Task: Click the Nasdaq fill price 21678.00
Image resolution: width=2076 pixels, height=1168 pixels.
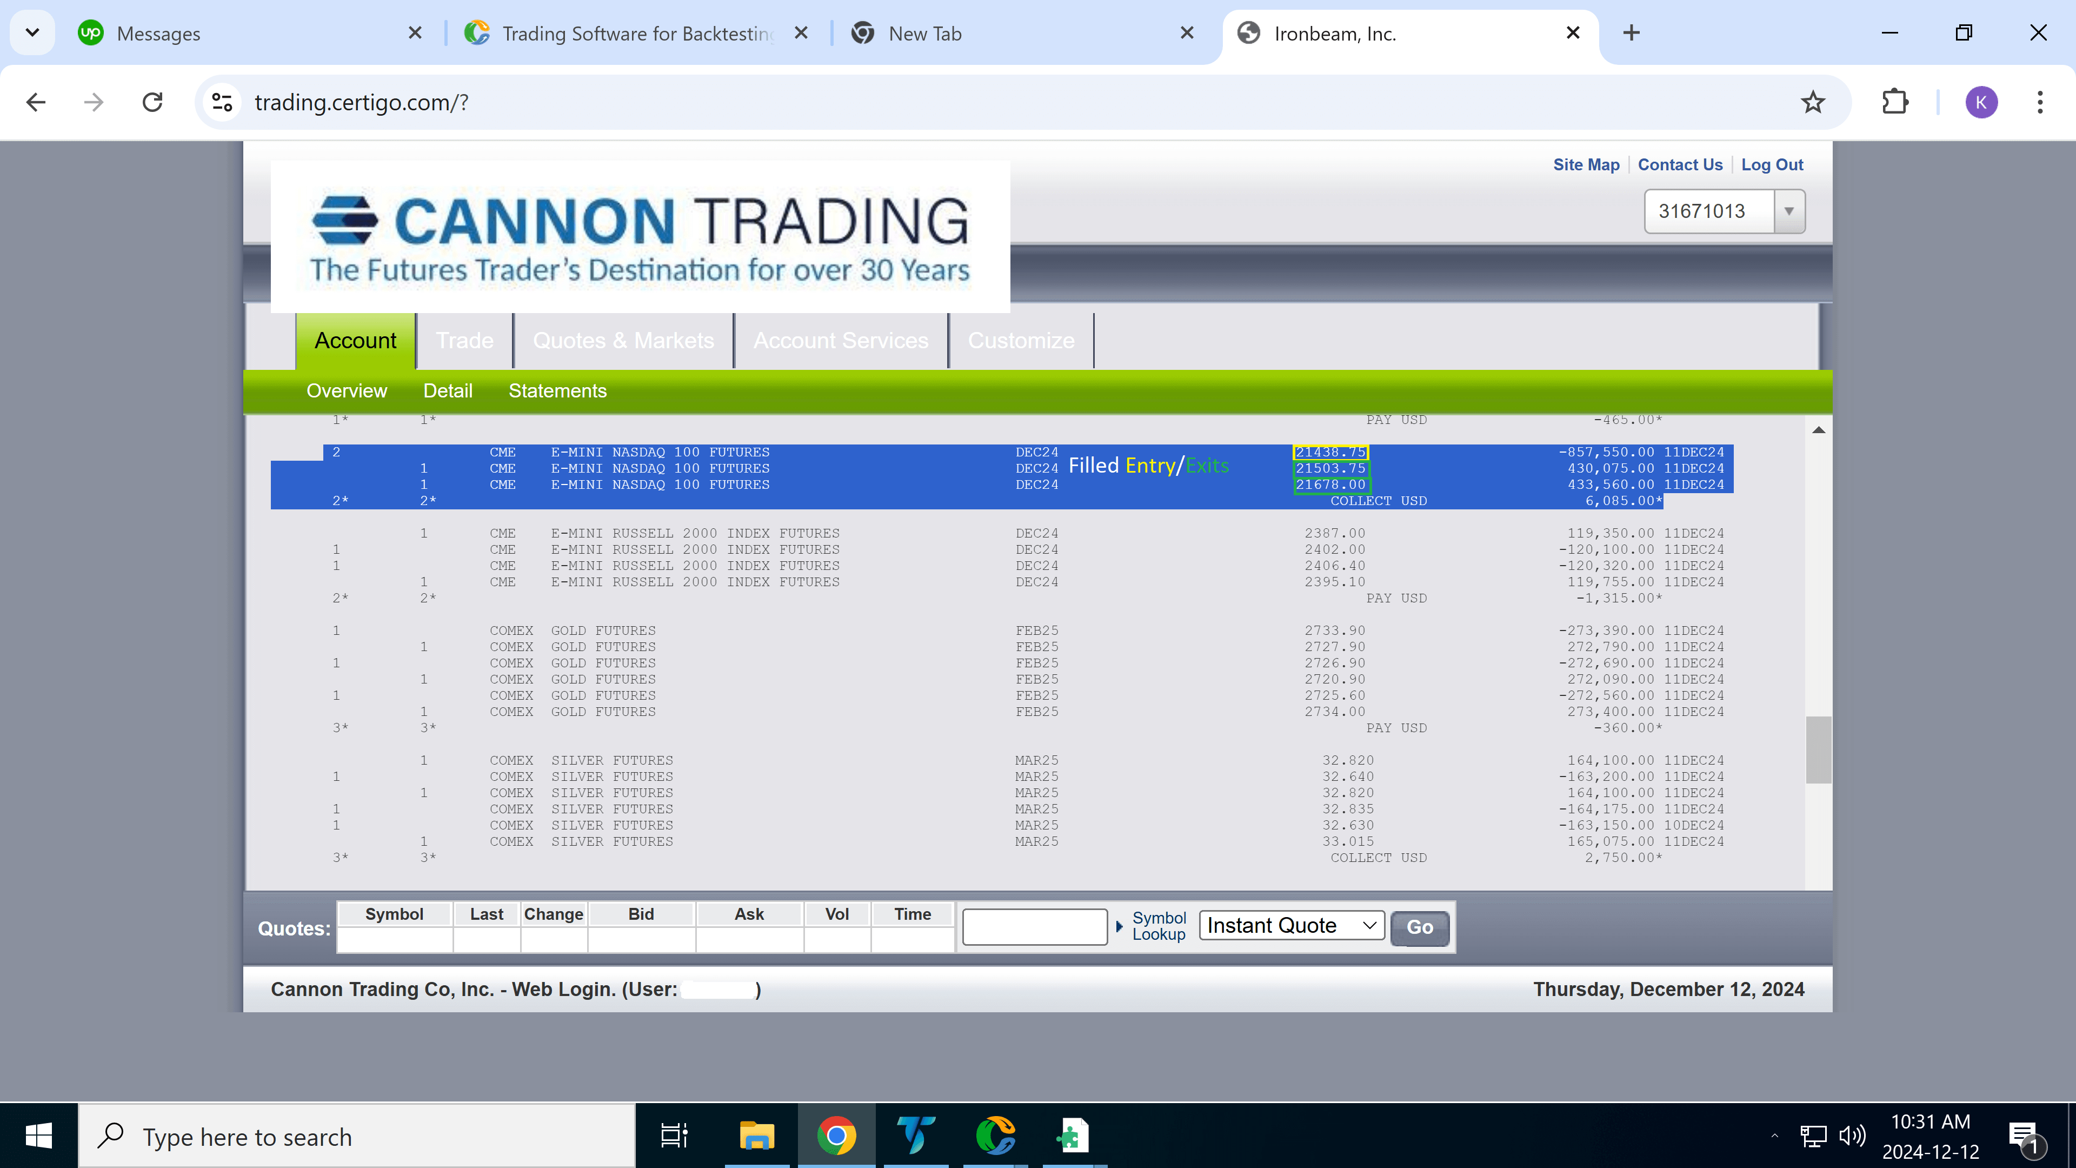Action: tap(1330, 485)
